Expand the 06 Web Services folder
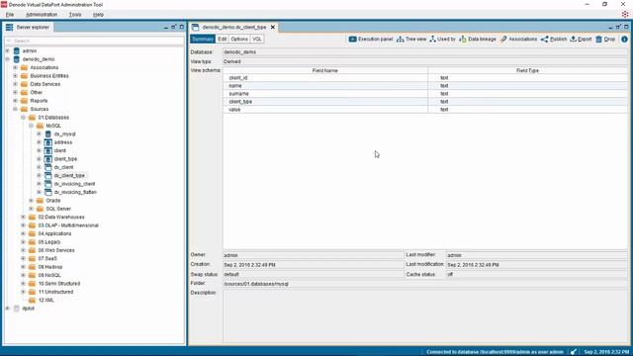This screenshot has height=356, width=633. 23,250
